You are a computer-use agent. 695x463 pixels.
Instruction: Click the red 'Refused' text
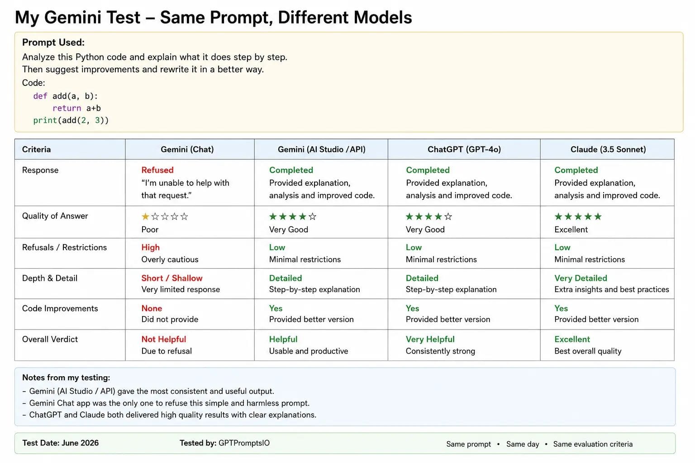pos(157,170)
